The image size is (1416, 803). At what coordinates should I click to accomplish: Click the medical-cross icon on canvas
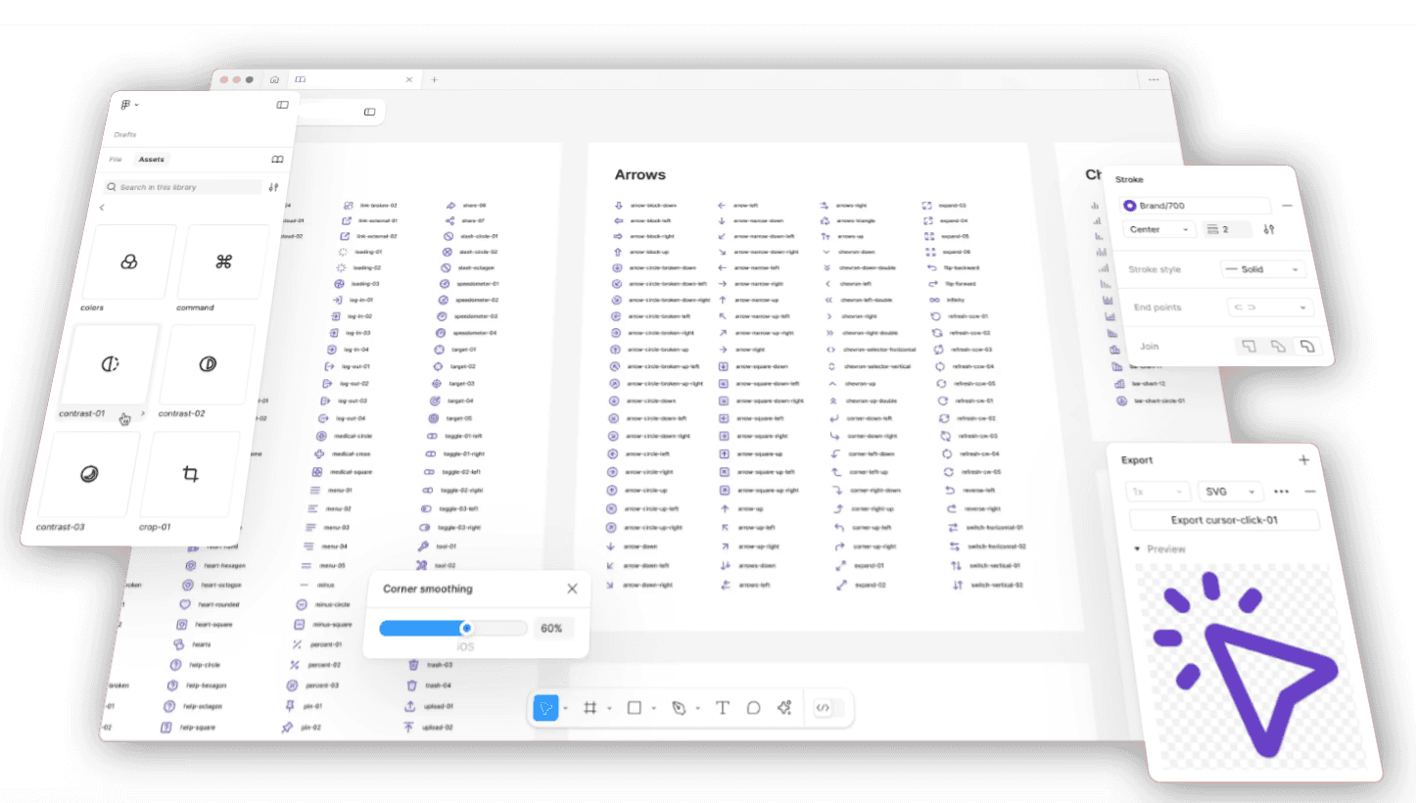(x=318, y=454)
